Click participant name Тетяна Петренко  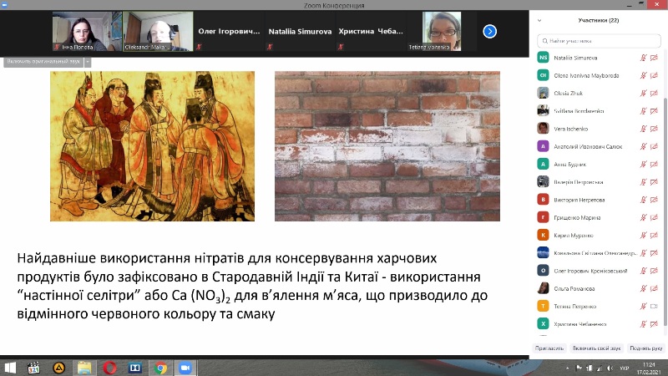(574, 307)
